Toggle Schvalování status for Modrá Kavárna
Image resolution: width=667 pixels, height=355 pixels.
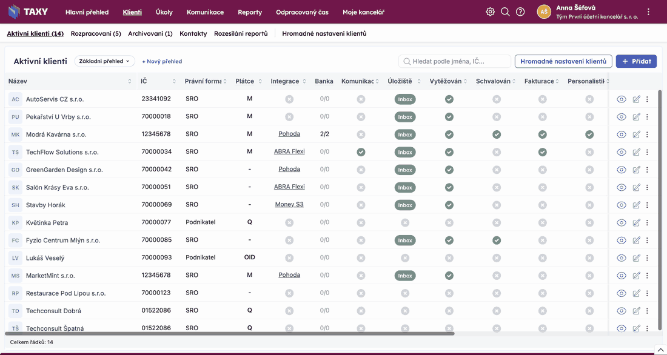[x=497, y=134]
